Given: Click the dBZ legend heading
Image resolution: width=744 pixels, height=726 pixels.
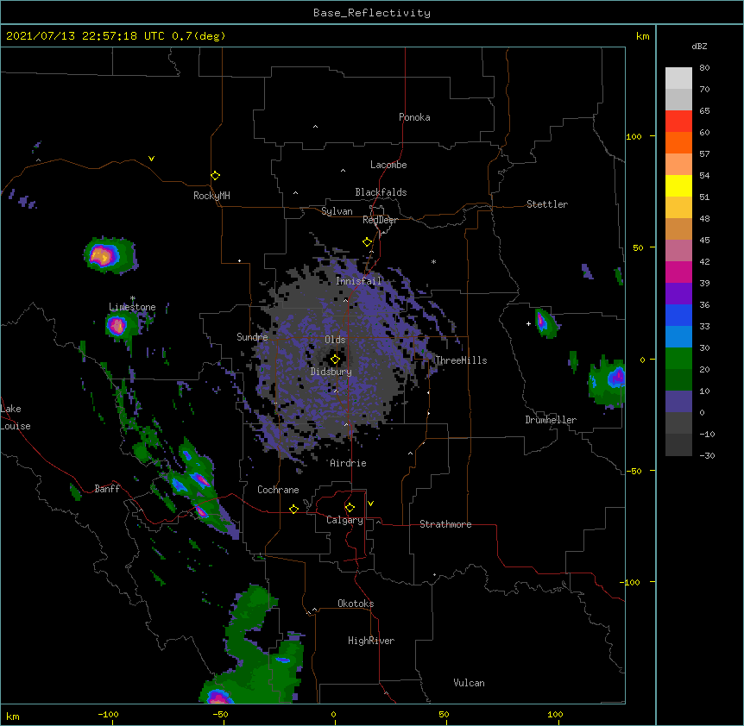Looking at the screenshot, I should pyautogui.click(x=699, y=47).
